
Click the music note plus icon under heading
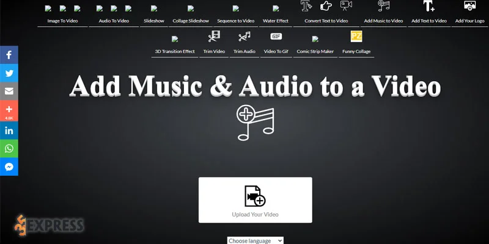pos(256,123)
